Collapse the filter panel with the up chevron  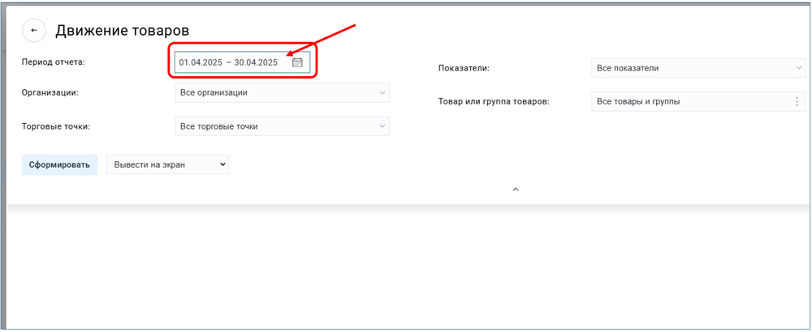pos(515,189)
